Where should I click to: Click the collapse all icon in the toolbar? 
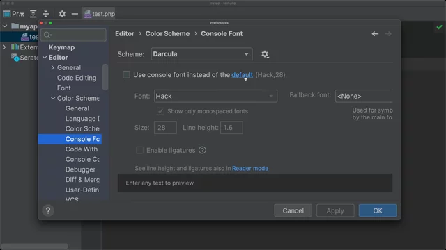coord(45,14)
